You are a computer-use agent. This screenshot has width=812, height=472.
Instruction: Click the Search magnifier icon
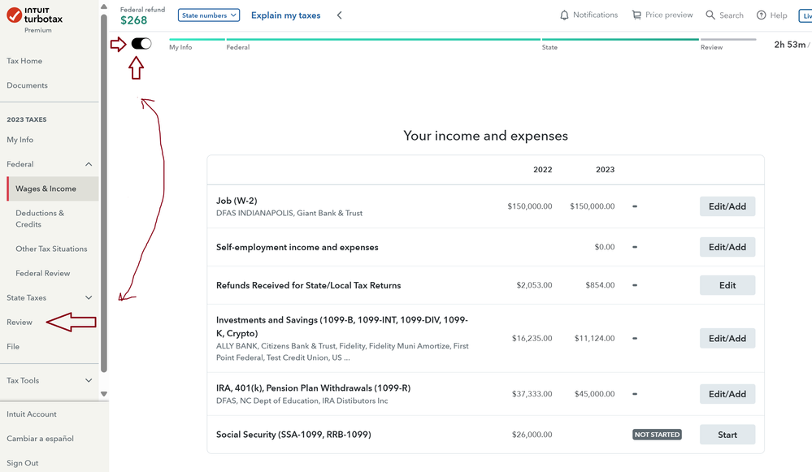tap(710, 15)
